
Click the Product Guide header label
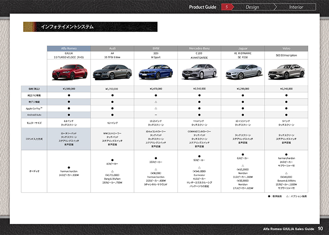pos(203,7)
